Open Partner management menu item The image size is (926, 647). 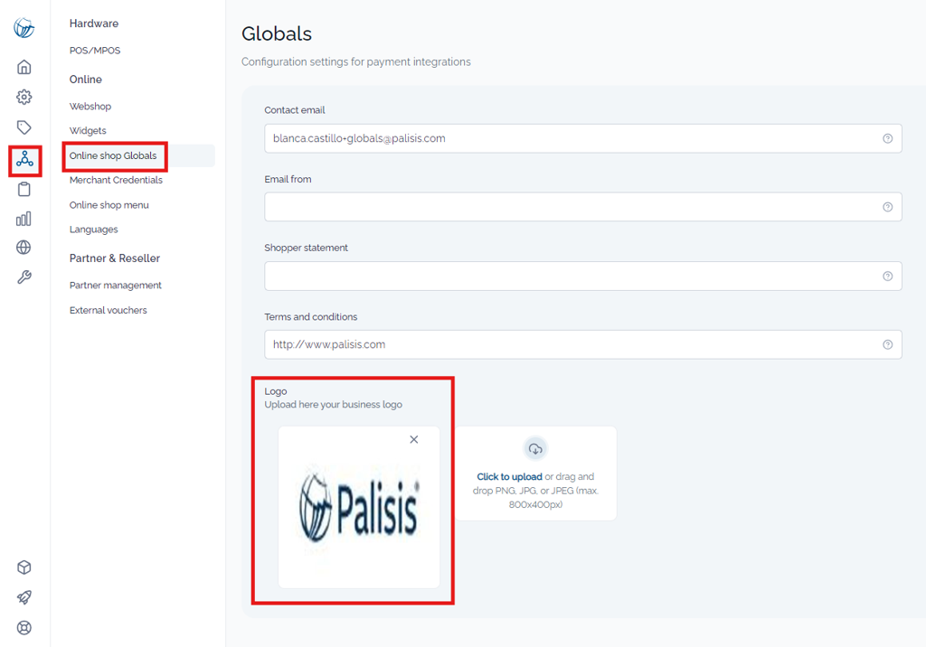(x=115, y=286)
